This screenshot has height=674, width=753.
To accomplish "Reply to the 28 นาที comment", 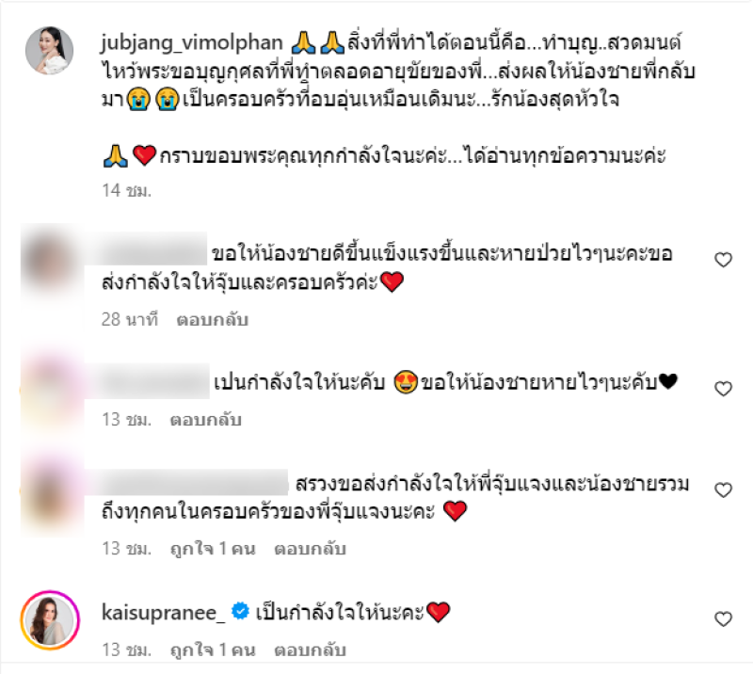I will (x=213, y=319).
